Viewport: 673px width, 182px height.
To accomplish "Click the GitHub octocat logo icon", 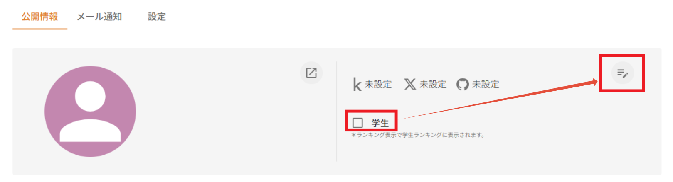I will point(462,84).
